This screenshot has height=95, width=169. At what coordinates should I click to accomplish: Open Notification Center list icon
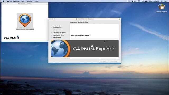(166, 1)
